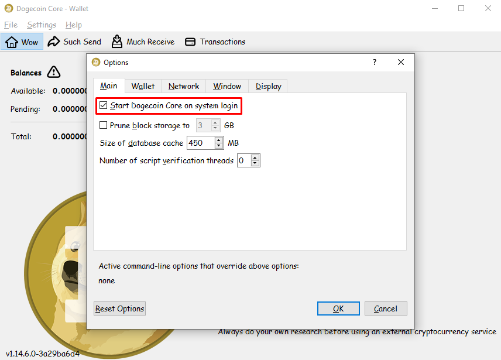
Task: Close the Dogecoin Core main window
Action: point(488,8)
